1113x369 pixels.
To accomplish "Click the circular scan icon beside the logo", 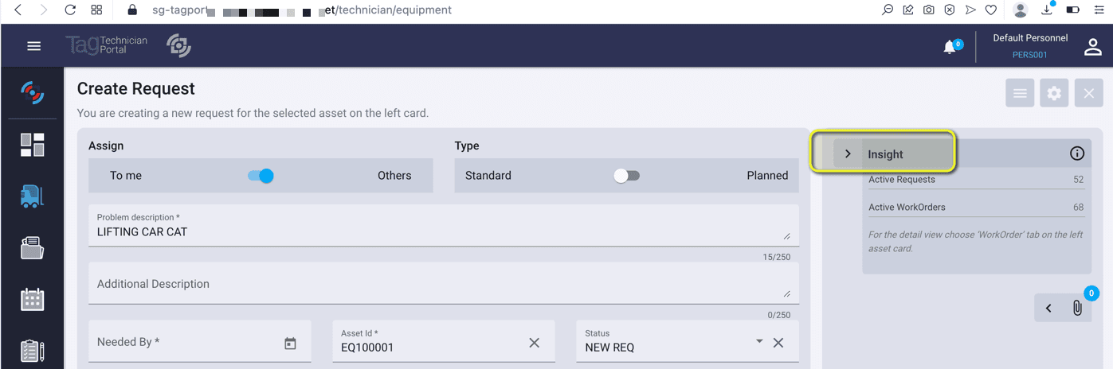I will pyautogui.click(x=178, y=46).
